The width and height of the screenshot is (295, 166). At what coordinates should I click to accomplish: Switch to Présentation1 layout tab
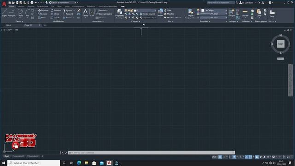pos(18,156)
